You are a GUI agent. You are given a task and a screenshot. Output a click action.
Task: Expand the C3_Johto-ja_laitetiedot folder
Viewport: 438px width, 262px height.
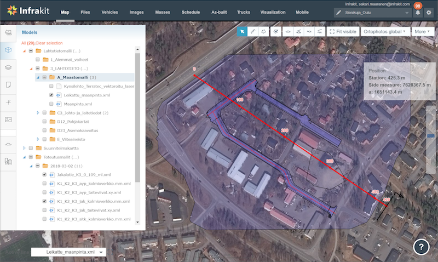pos(38,112)
